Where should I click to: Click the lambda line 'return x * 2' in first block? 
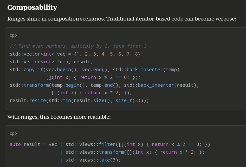point(92,93)
